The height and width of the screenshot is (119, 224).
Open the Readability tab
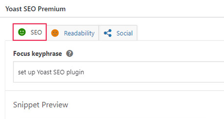pos(73,33)
